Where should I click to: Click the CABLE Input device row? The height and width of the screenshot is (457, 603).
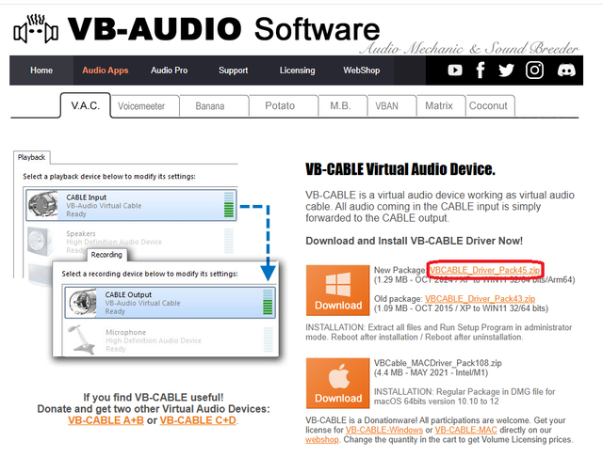coord(131,205)
